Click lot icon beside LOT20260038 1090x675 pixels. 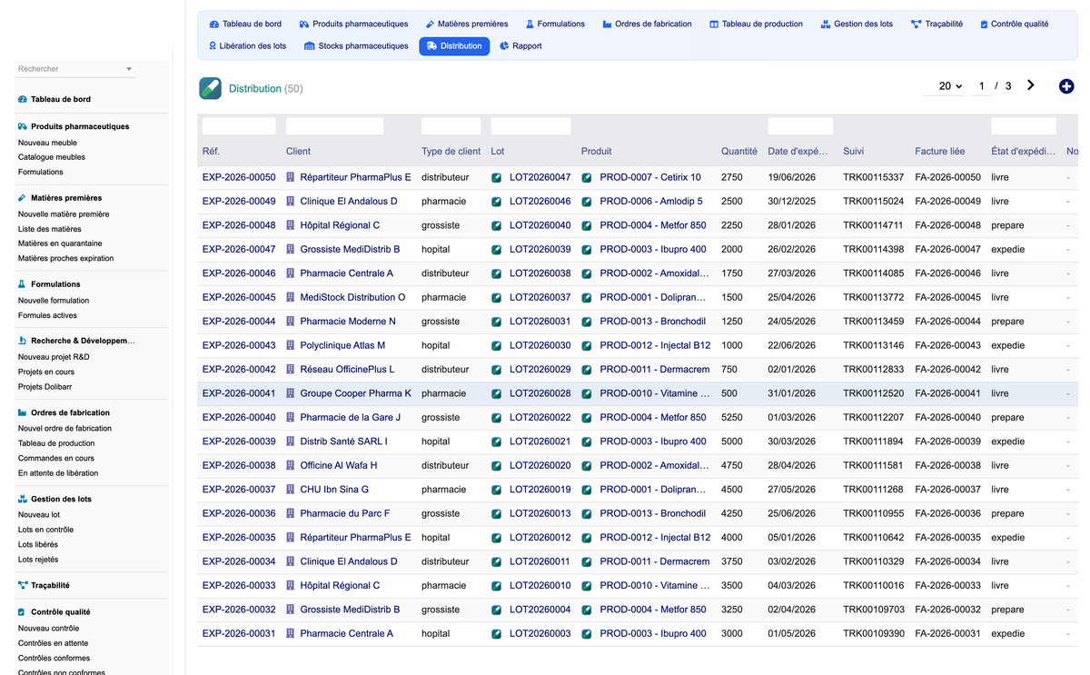coord(496,273)
